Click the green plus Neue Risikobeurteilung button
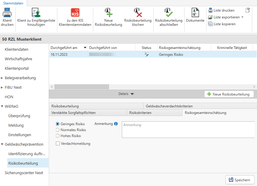The width and height of the screenshot is (257, 186). pyautogui.click(x=229, y=94)
